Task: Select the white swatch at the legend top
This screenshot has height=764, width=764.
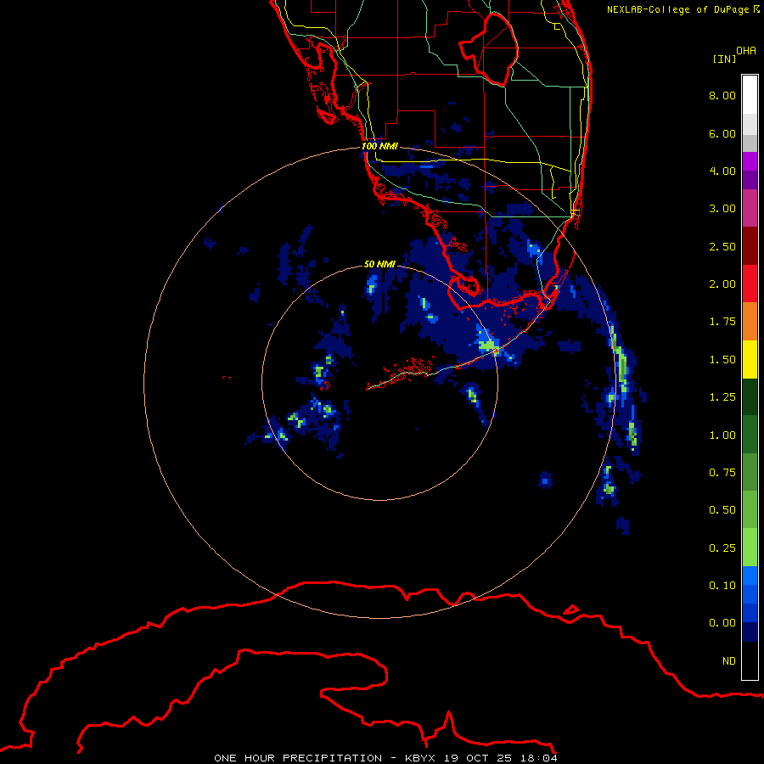Action: tap(750, 94)
